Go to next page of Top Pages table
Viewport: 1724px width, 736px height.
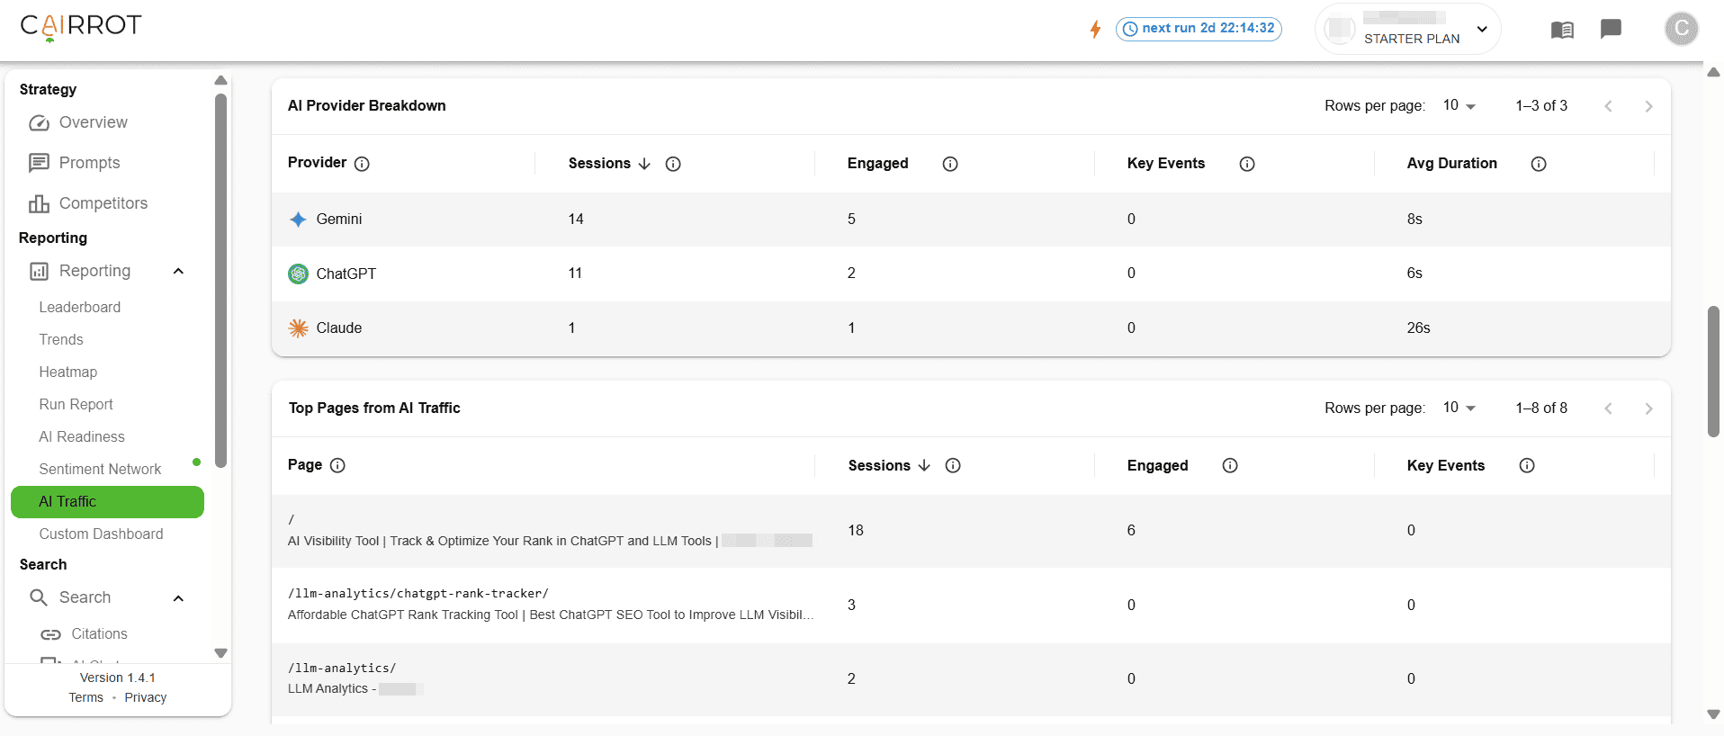tap(1648, 408)
